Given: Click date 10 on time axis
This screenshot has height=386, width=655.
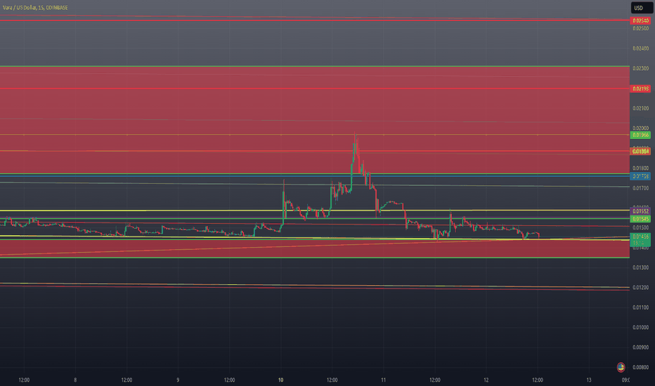Looking at the screenshot, I should click(280, 380).
